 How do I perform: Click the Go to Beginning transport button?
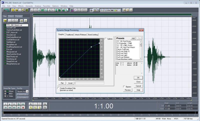coord(5,108)
